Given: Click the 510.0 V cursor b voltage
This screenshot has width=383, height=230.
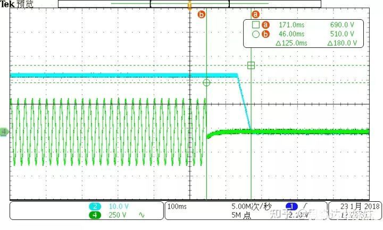Looking at the screenshot, I should (x=342, y=34).
